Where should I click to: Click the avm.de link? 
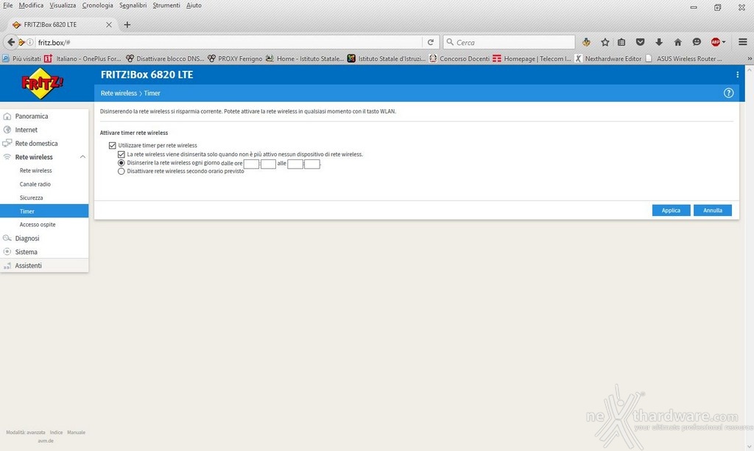tap(46, 441)
